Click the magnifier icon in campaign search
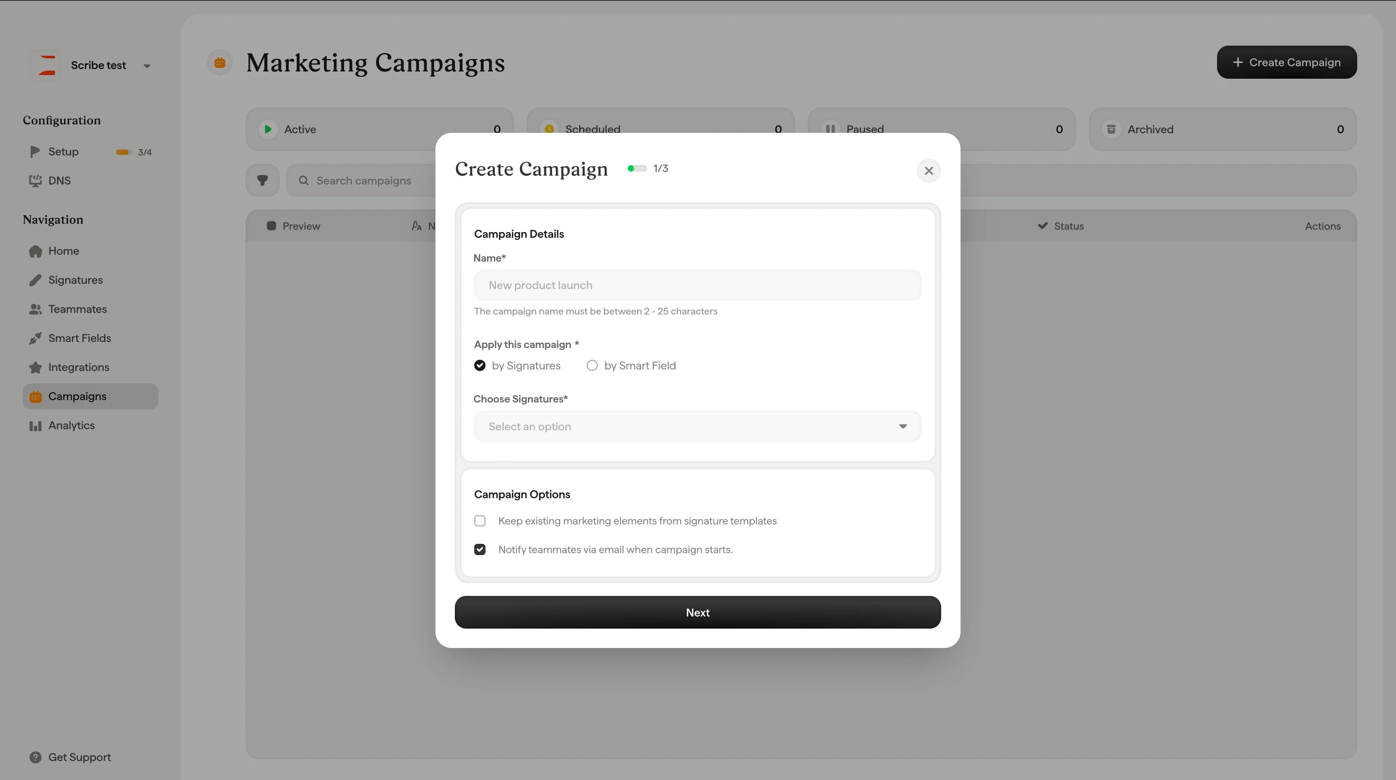 303,180
